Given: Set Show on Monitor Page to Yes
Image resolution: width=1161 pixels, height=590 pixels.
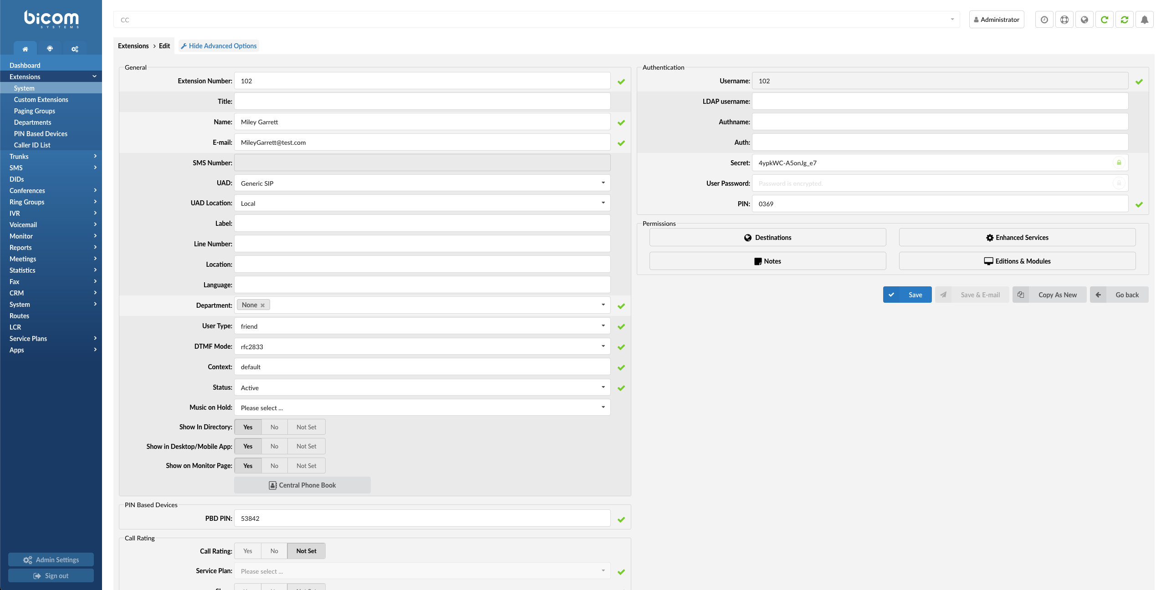Looking at the screenshot, I should coord(248,466).
